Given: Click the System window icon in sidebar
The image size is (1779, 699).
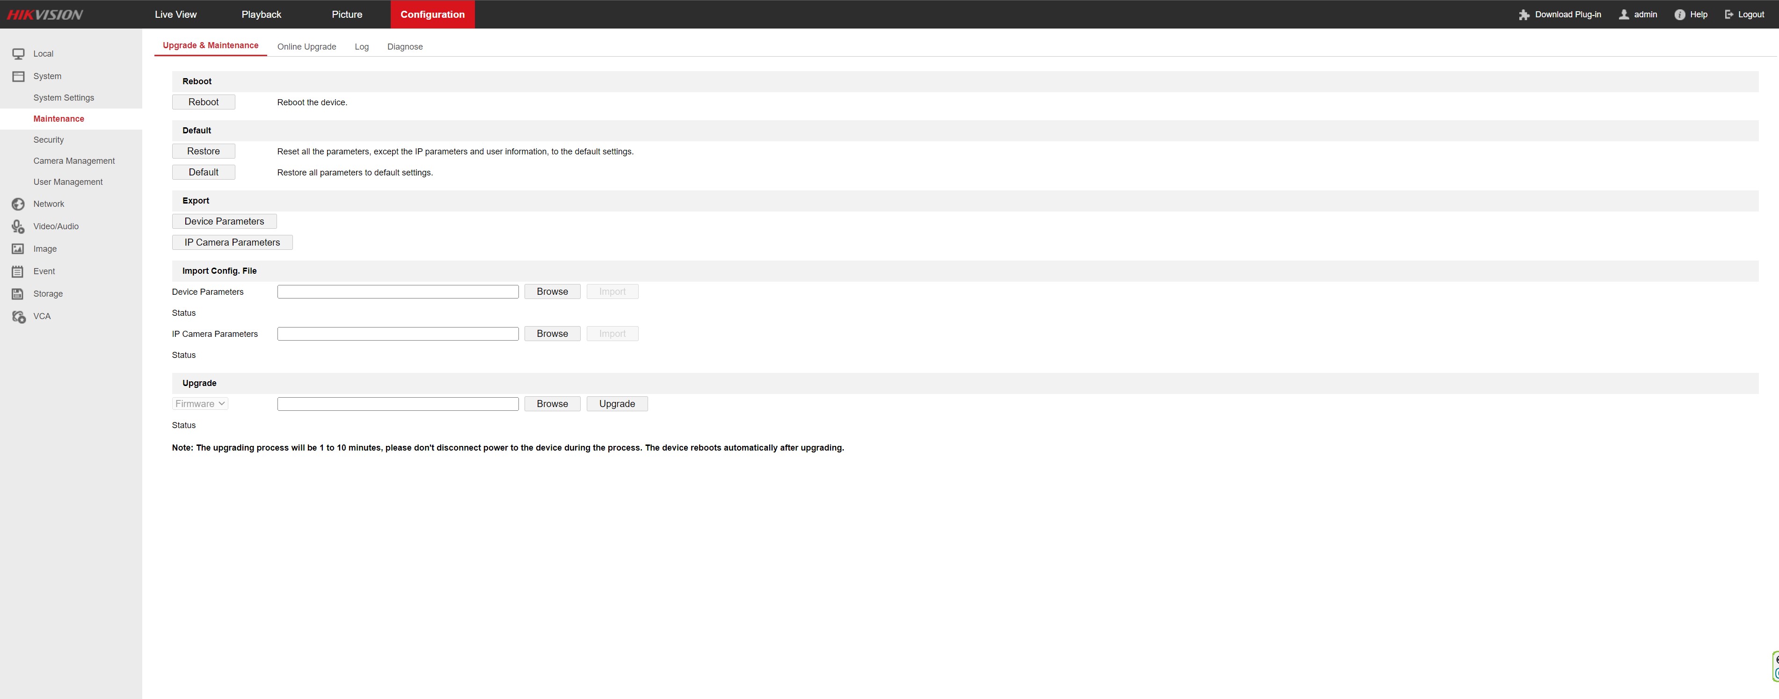Looking at the screenshot, I should (19, 77).
